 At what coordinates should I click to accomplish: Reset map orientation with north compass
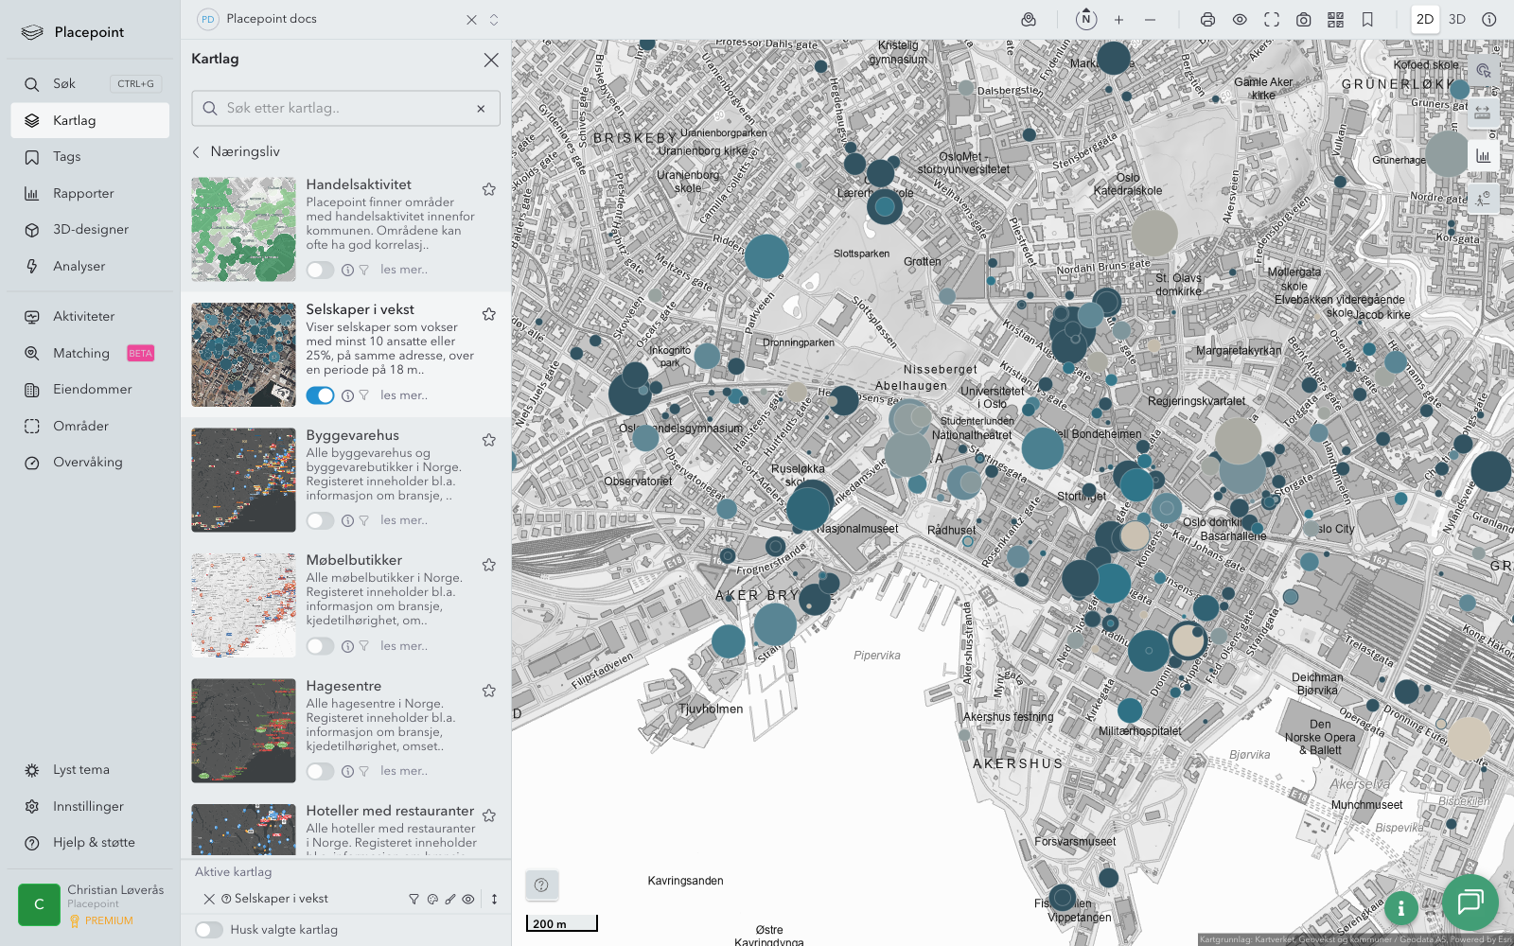[1086, 19]
